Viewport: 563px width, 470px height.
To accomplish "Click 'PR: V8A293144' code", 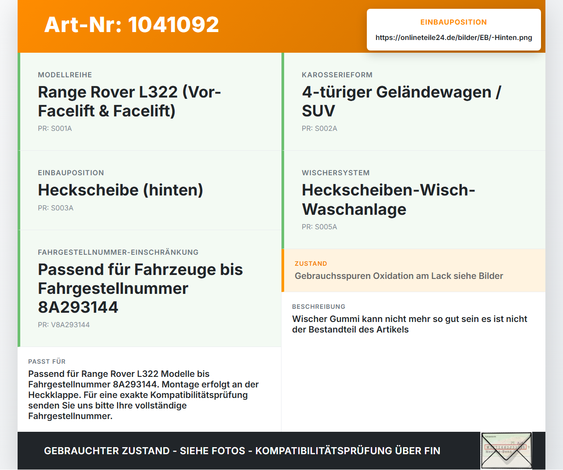I will click(64, 325).
